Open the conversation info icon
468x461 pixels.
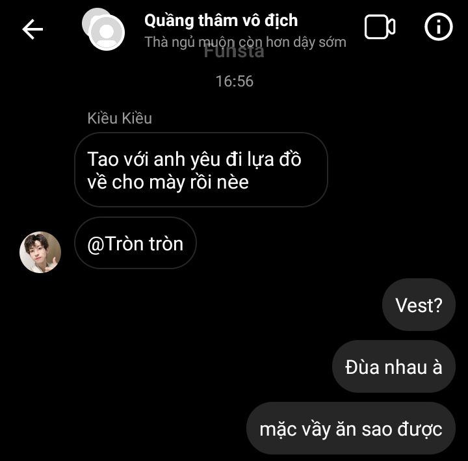click(438, 27)
